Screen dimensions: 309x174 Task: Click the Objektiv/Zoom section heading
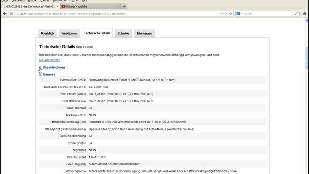tap(54, 67)
